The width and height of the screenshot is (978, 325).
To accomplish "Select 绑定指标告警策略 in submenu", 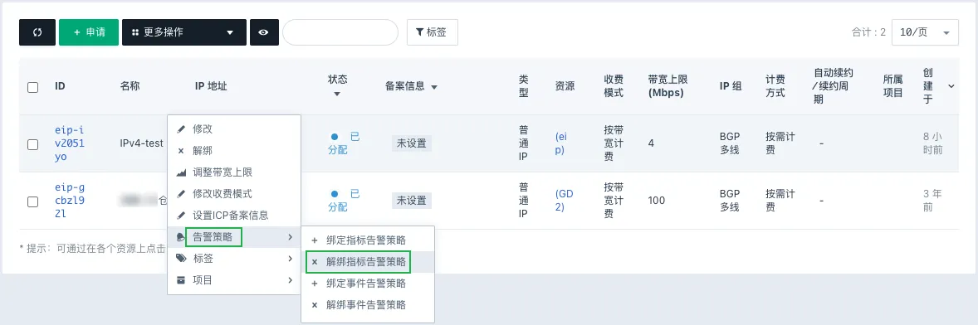I will (368, 240).
